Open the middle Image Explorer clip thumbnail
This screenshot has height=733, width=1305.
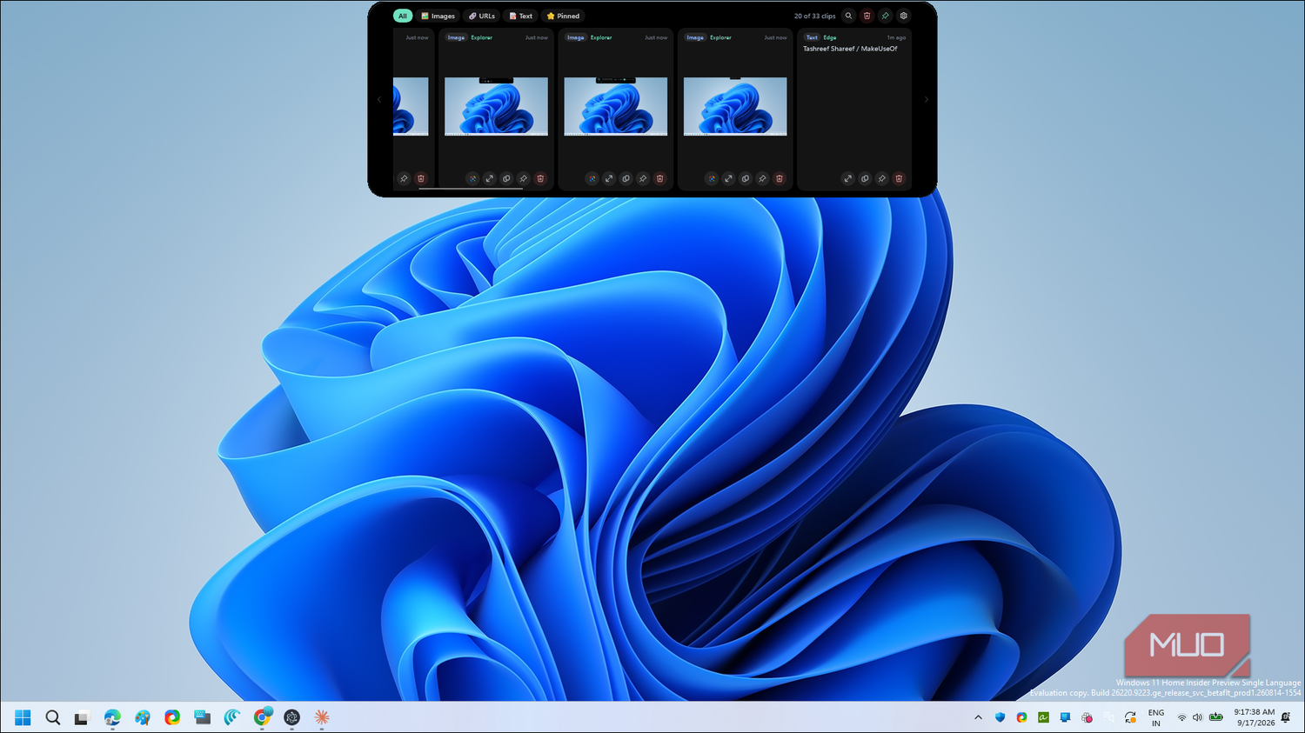(616, 106)
